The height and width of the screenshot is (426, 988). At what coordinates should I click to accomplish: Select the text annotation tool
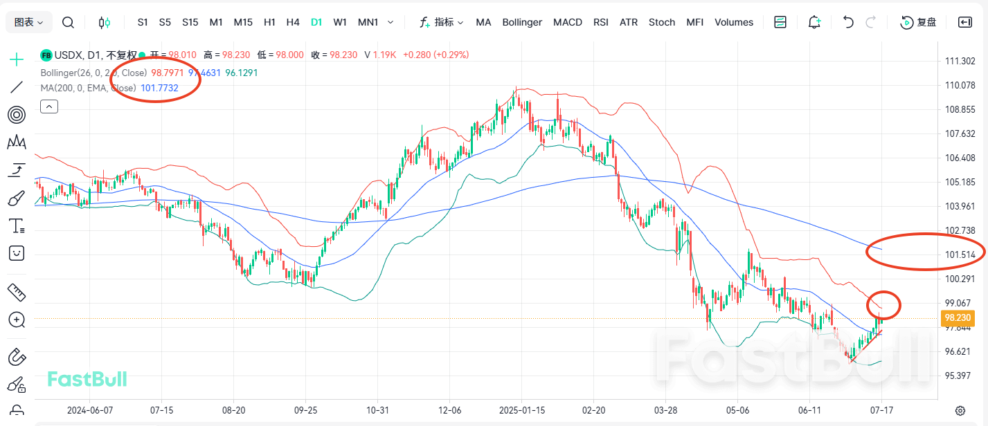17,226
